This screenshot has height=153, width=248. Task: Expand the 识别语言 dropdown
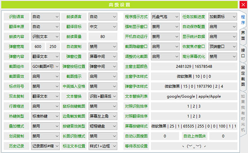pyautogui.click(x=45, y=17)
